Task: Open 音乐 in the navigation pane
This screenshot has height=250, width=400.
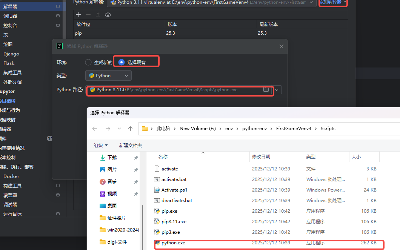Action: 112,181
